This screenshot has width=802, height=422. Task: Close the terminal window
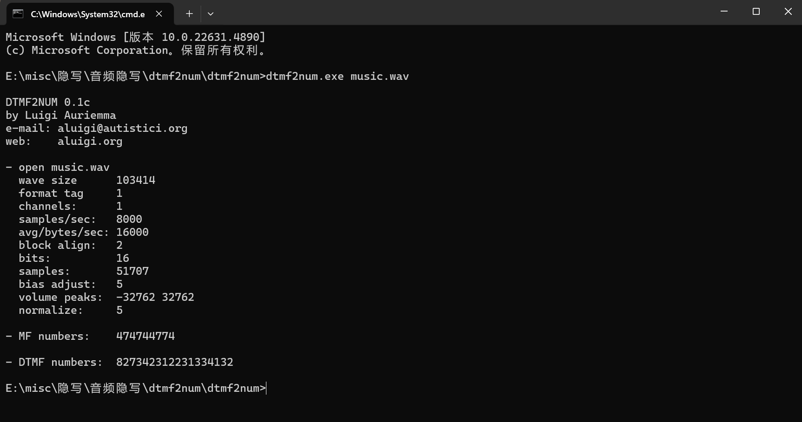(x=788, y=12)
